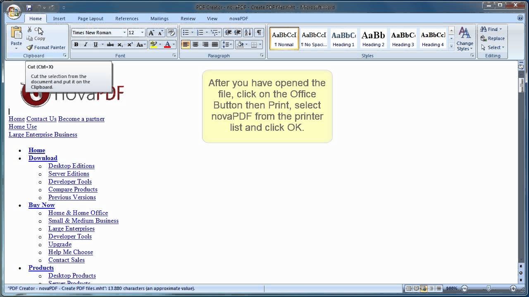Open the Font Color dropdown arrow
Screen dimensions: 529x297
tap(174, 45)
